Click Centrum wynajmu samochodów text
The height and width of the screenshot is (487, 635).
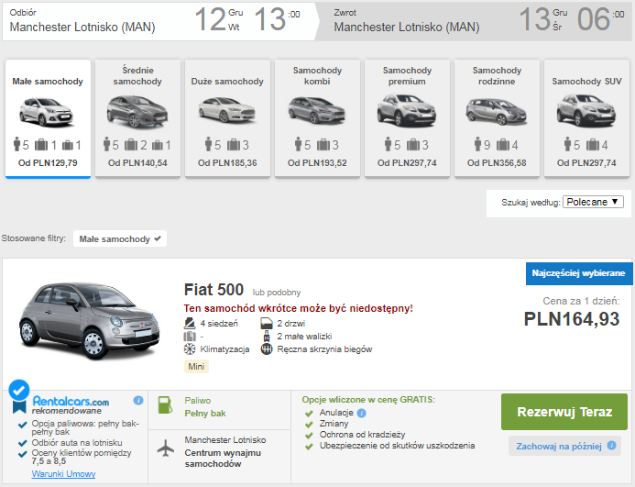click(223, 459)
